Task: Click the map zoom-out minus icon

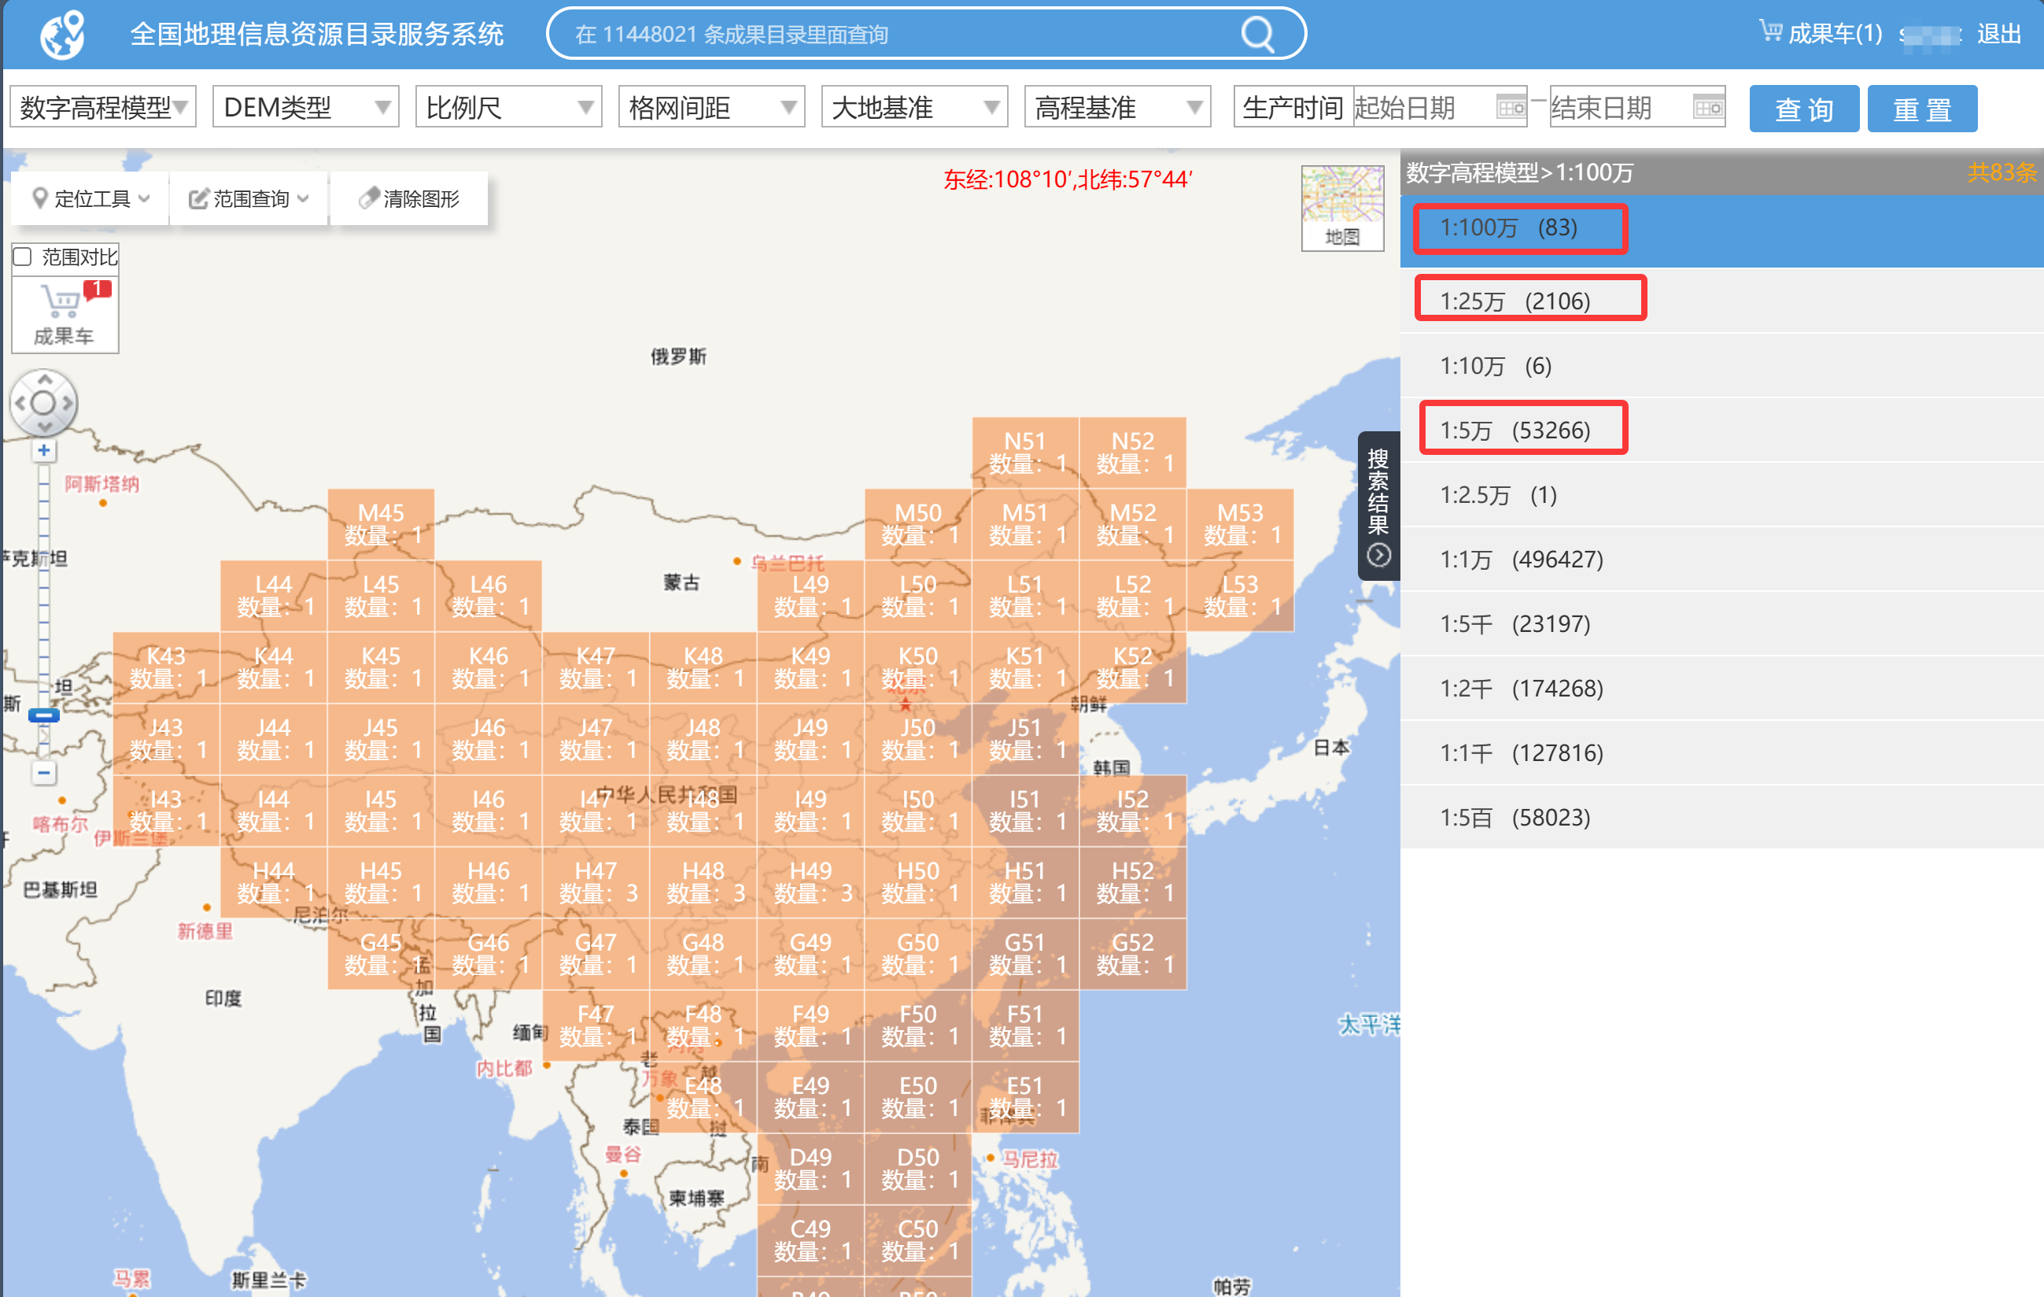Action: click(x=44, y=773)
